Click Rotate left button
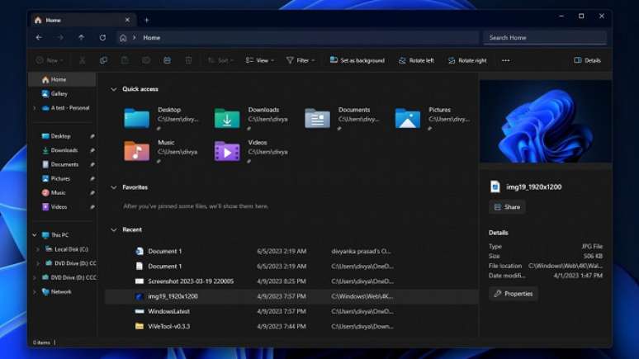The image size is (639, 359). pos(416,60)
